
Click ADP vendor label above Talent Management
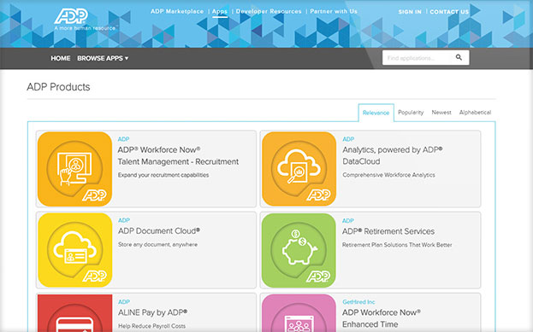coord(123,139)
